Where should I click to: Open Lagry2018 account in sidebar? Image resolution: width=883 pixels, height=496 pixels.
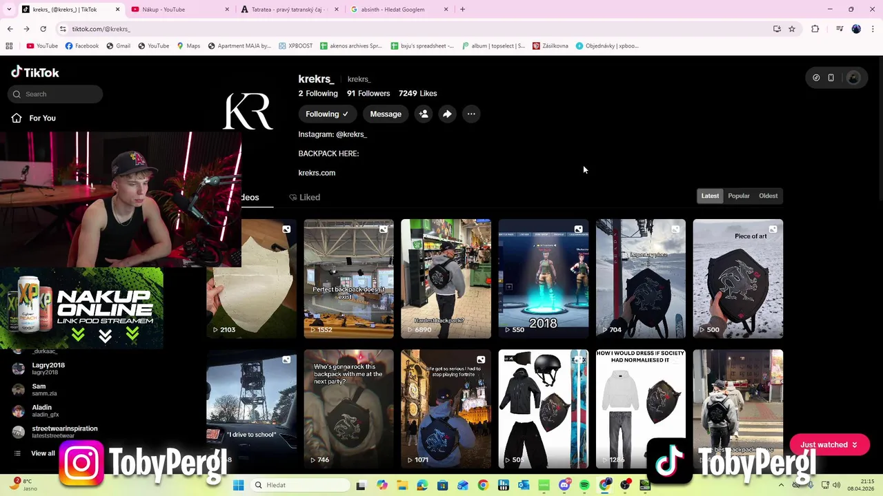[48, 369]
